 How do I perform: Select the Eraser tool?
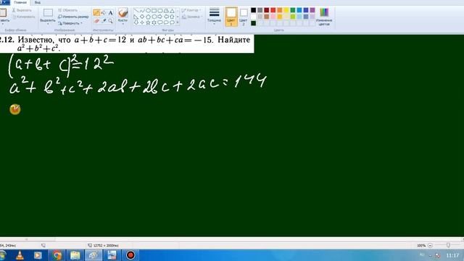pyautogui.click(x=96, y=21)
